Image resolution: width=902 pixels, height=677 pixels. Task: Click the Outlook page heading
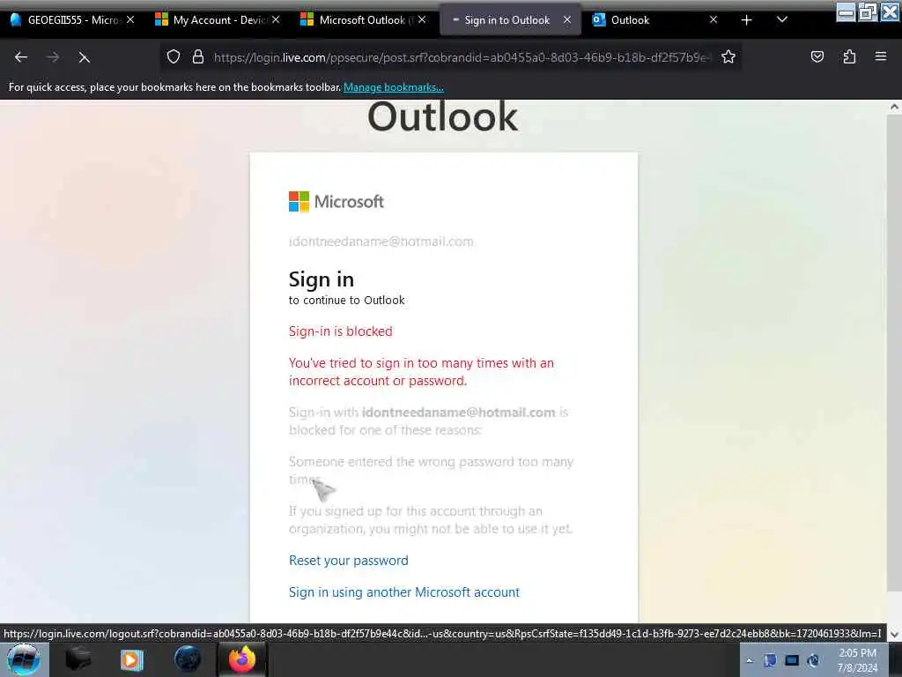442,117
